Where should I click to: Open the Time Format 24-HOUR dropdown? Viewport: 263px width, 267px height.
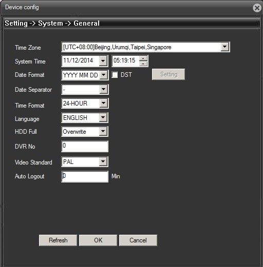click(x=103, y=103)
